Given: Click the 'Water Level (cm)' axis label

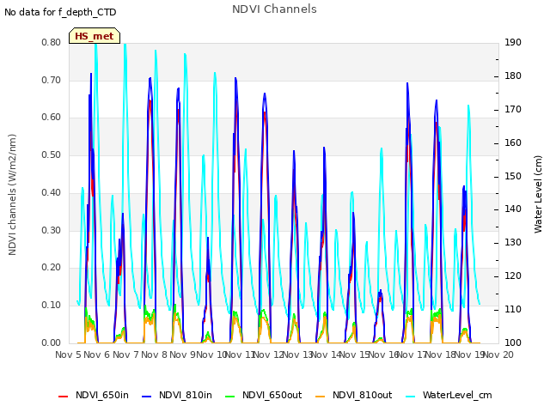Looking at the screenshot, I should pyautogui.click(x=538, y=195).
